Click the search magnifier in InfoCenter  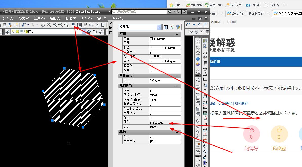[170, 12]
